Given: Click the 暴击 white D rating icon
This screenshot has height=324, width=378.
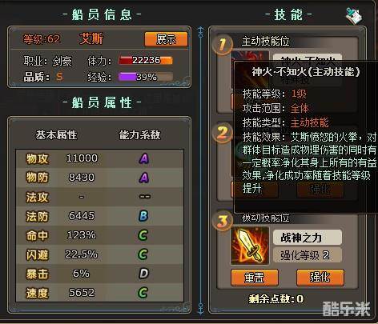Looking at the screenshot, I should 143,274.
